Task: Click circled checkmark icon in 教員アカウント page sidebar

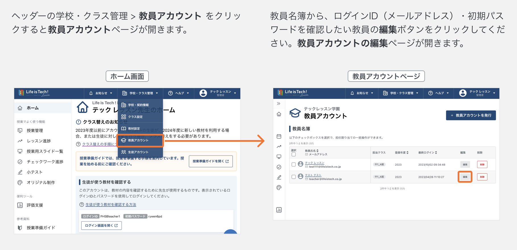Action: click(x=279, y=167)
